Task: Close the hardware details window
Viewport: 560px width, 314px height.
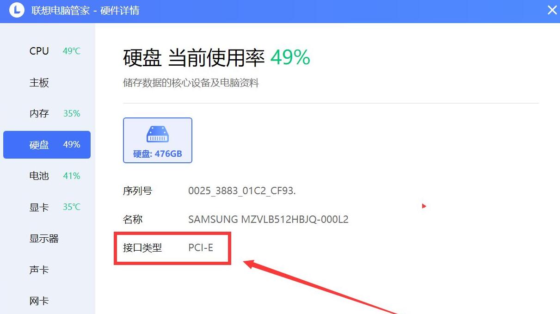Action: pos(552,10)
